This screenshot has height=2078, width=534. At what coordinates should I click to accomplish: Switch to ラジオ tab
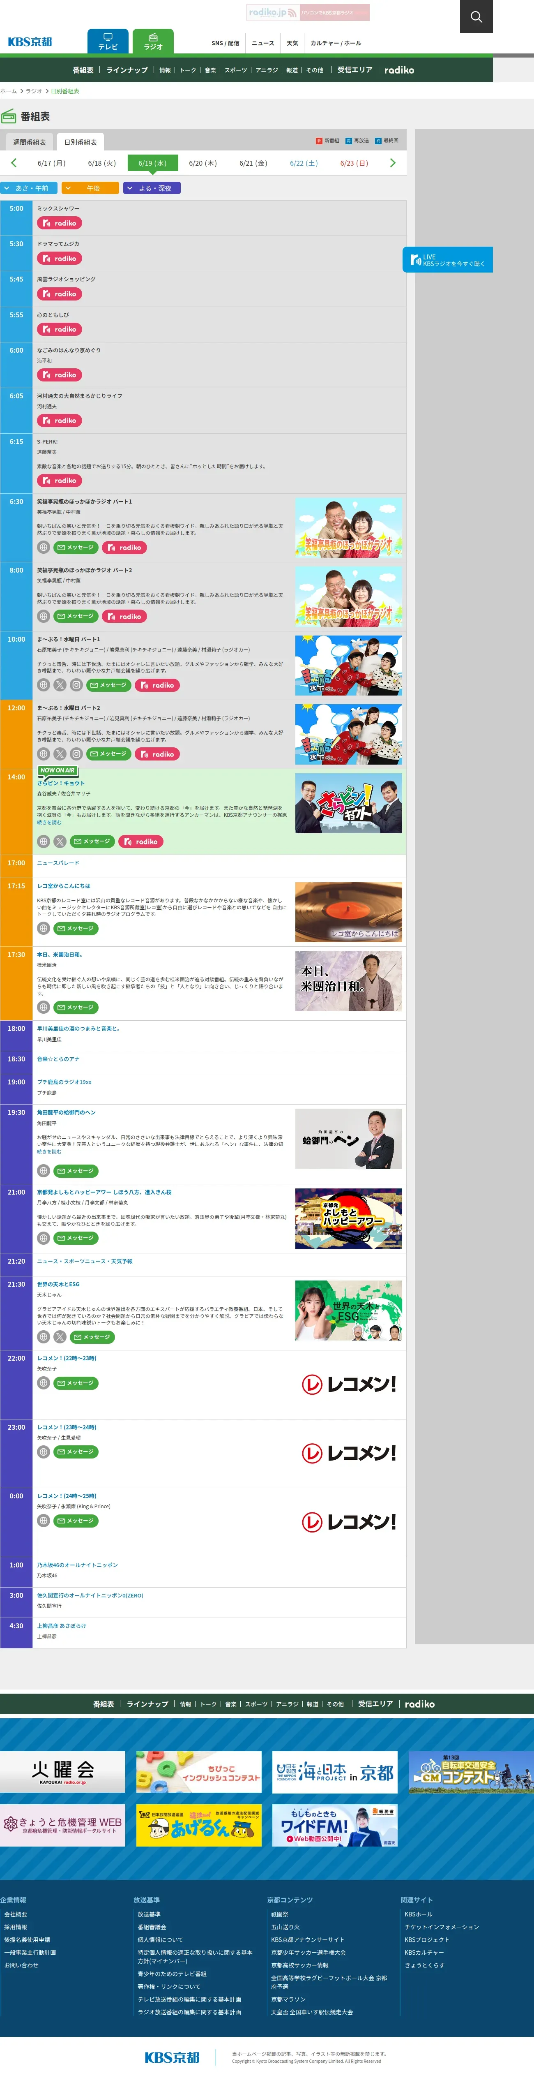(153, 41)
